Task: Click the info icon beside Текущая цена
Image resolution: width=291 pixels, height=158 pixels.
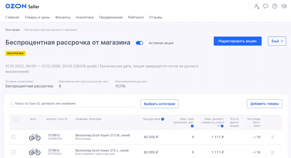Action: [163, 119]
